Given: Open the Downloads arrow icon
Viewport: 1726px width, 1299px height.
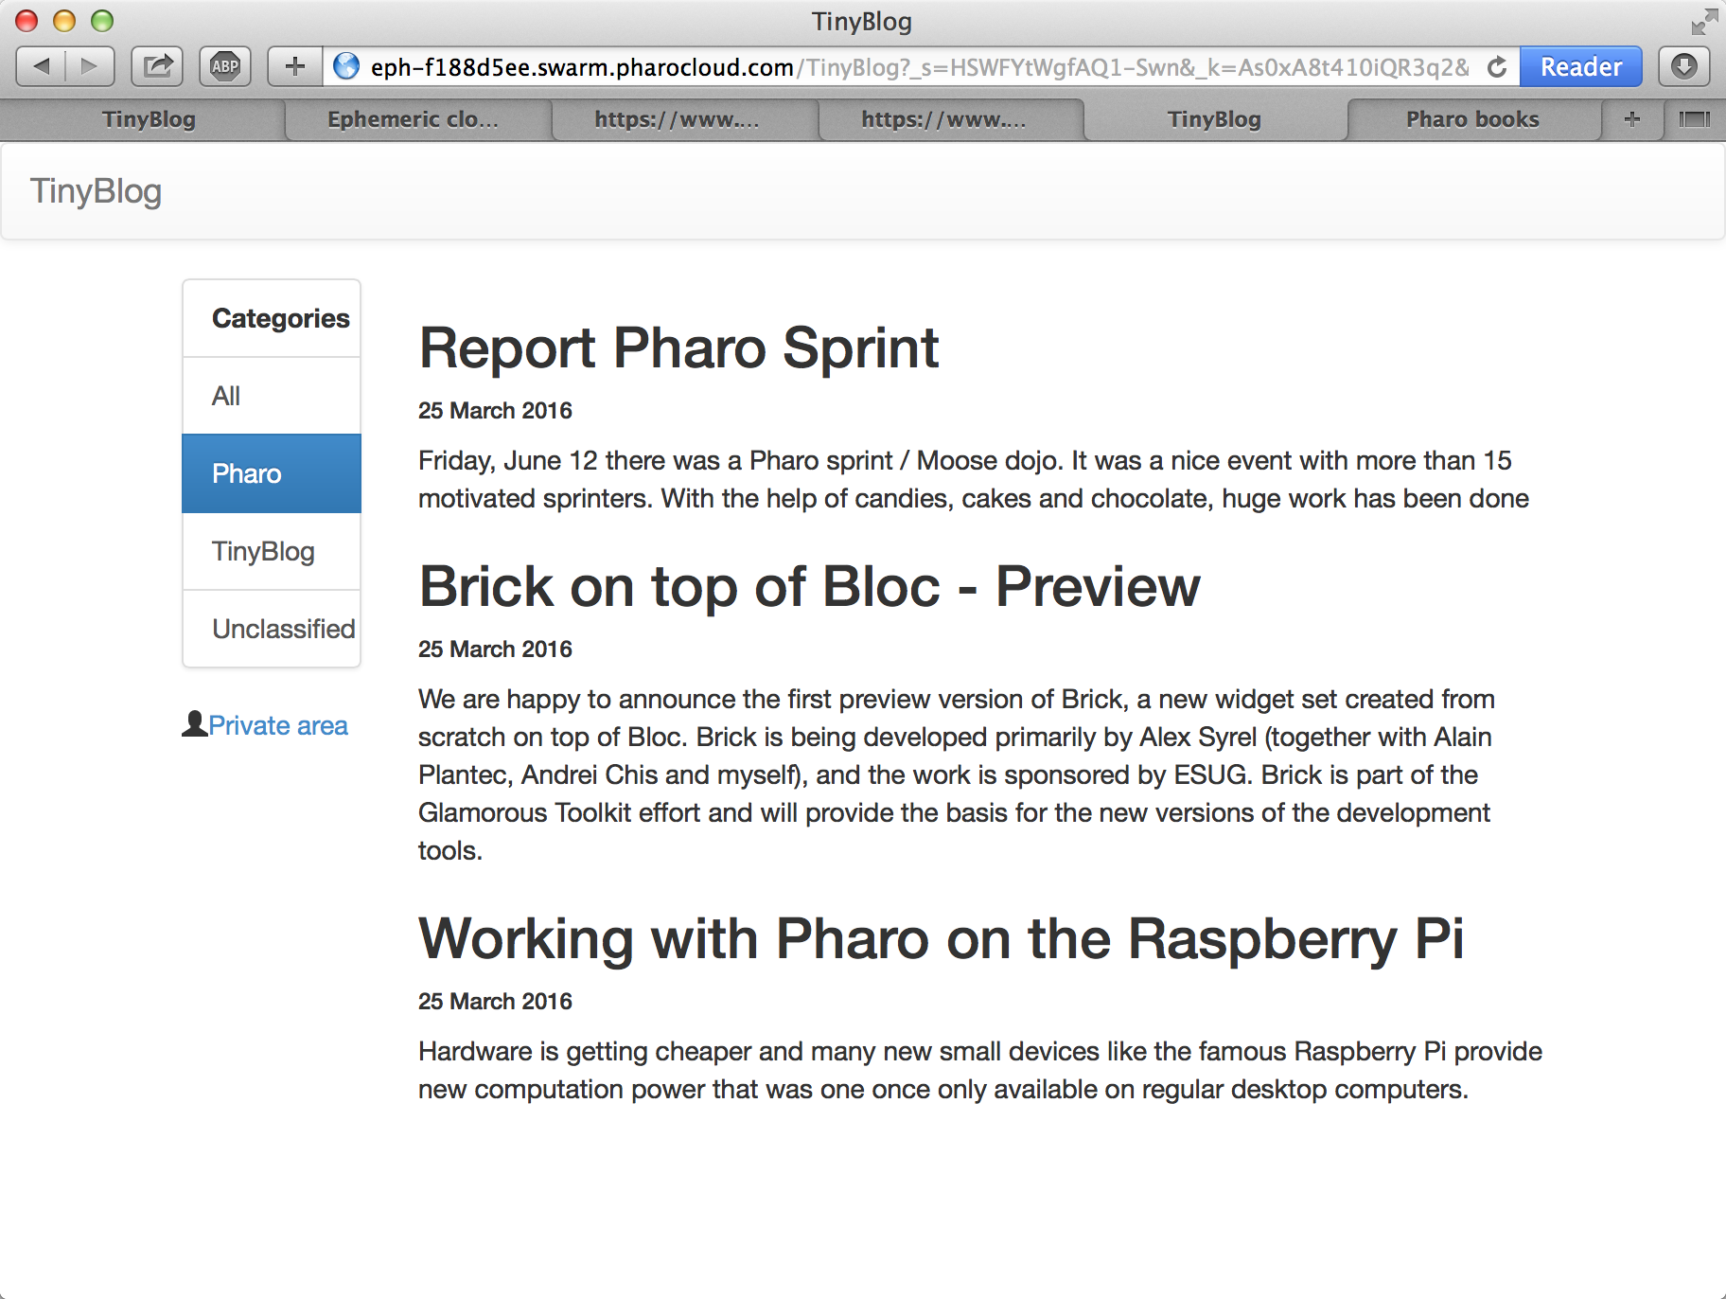Looking at the screenshot, I should click(1683, 66).
